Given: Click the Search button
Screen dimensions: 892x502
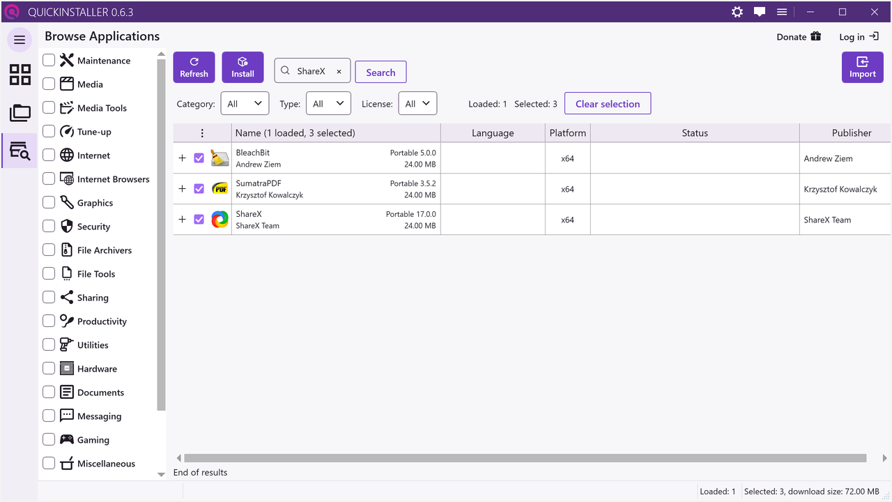Looking at the screenshot, I should click(380, 72).
